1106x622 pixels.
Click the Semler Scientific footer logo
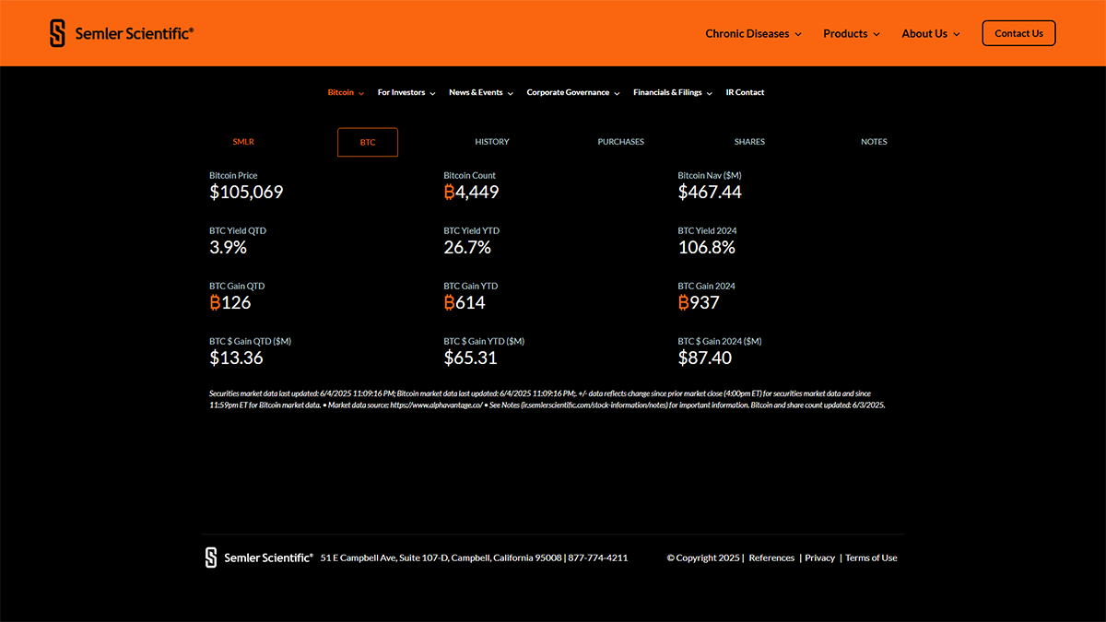[259, 557]
